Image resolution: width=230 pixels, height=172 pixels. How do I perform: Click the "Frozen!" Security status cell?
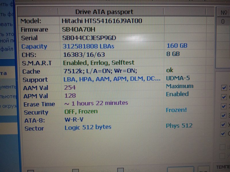[177, 110]
